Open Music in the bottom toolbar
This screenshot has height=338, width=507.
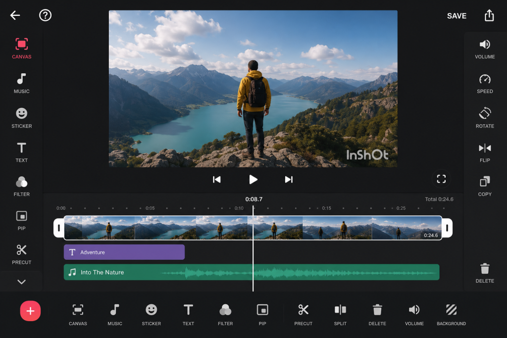pos(115,315)
